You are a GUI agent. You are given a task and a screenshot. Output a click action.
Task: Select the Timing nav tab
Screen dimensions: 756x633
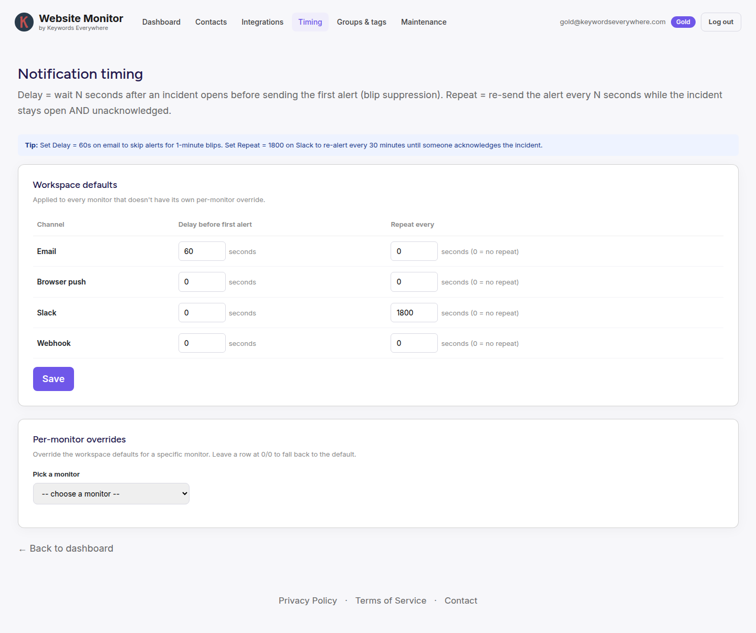click(310, 22)
